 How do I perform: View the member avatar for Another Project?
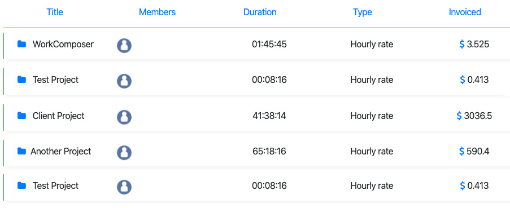tap(124, 153)
